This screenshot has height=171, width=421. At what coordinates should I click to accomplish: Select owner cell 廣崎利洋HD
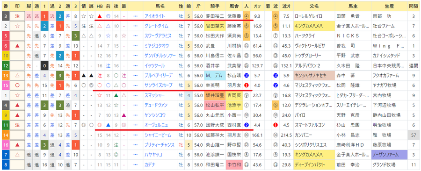click(x=353, y=145)
